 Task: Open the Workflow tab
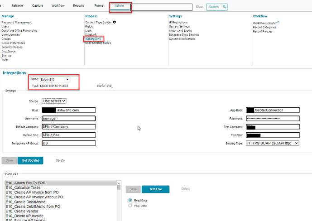(x=58, y=5)
